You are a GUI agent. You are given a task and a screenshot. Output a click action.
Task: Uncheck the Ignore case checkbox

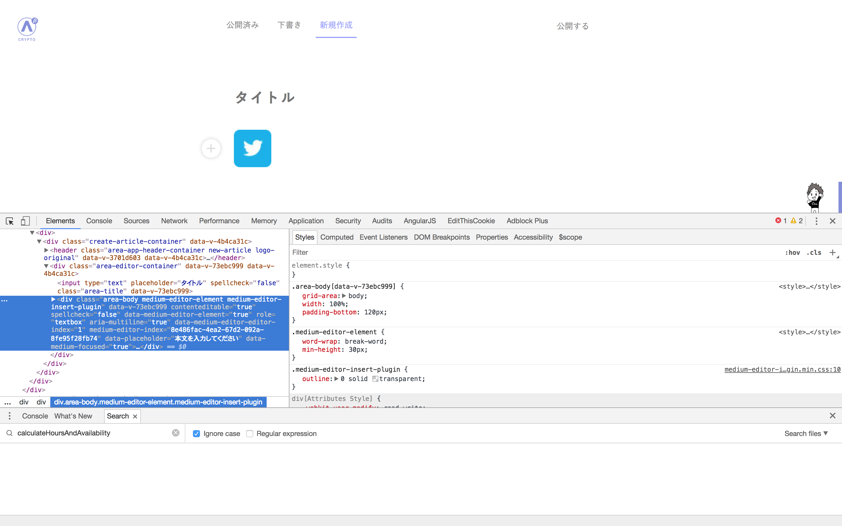(x=196, y=433)
